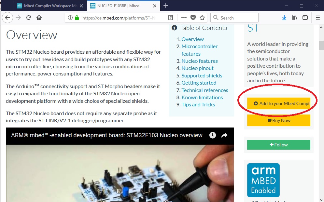Screen dimensions: 324x202
Task: Click the green Follow button
Action: click(278, 145)
